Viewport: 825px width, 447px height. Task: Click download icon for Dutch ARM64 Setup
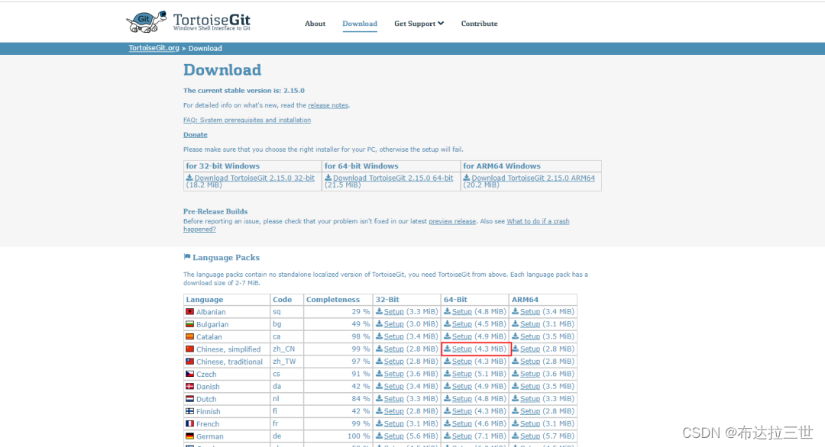coord(515,399)
